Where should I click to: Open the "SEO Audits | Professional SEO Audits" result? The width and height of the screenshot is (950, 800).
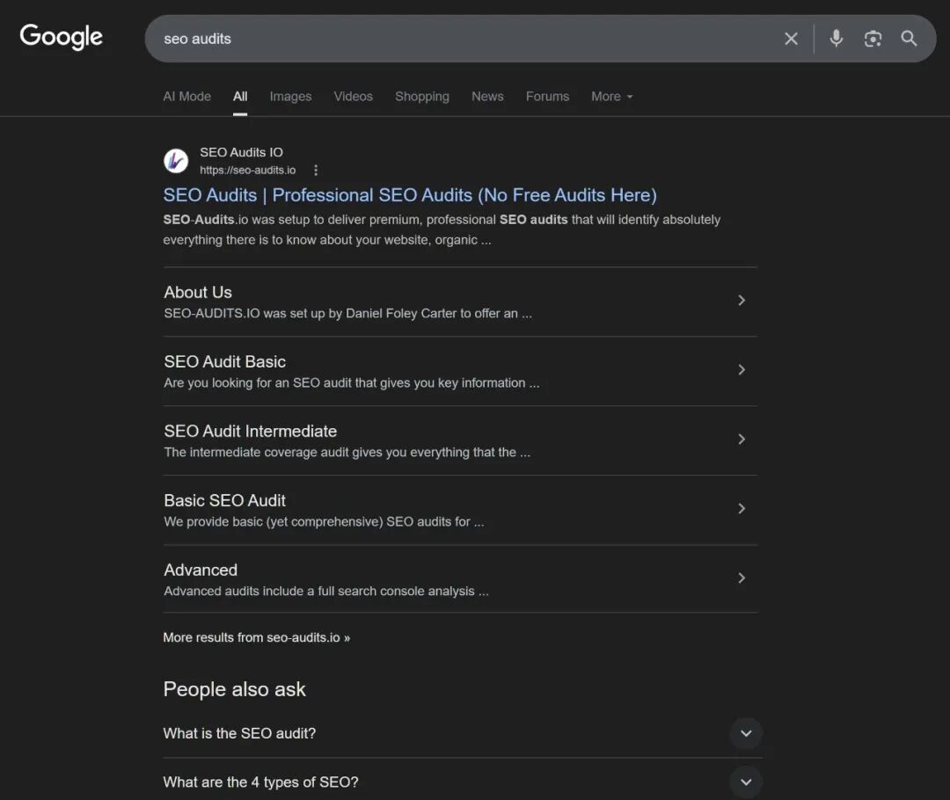coord(410,195)
